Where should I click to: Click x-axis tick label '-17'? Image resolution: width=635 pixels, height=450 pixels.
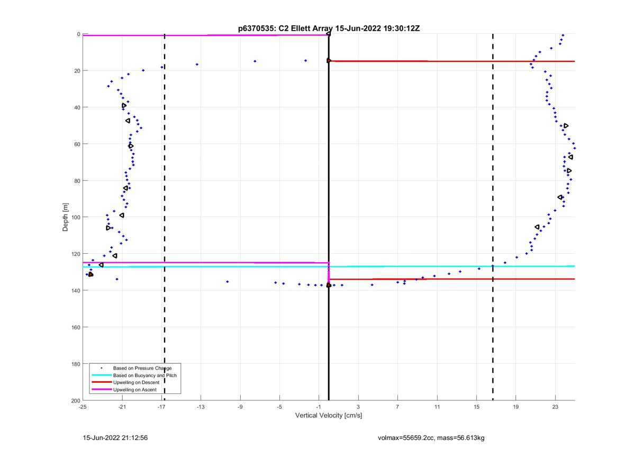(161, 407)
